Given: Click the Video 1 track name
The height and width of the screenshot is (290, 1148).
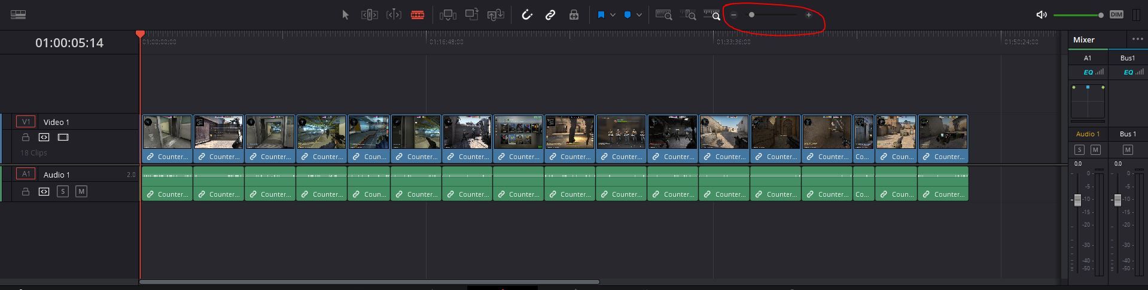Looking at the screenshot, I should (x=56, y=122).
